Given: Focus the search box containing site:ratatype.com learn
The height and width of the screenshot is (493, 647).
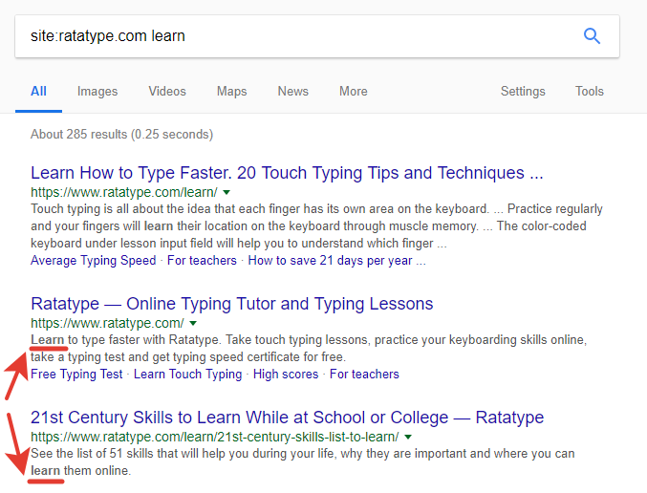Looking at the screenshot, I should pyautogui.click(x=317, y=36).
